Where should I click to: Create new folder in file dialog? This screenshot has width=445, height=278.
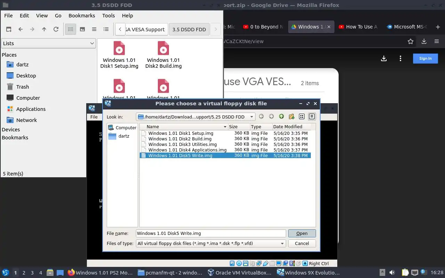click(x=291, y=117)
